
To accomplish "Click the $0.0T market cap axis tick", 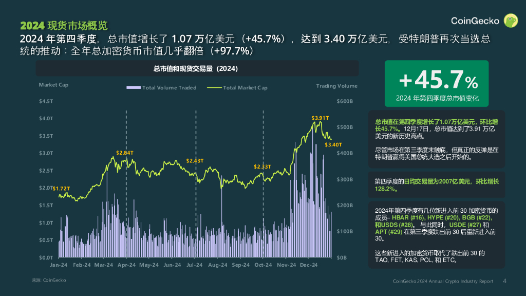I will (46, 258).
